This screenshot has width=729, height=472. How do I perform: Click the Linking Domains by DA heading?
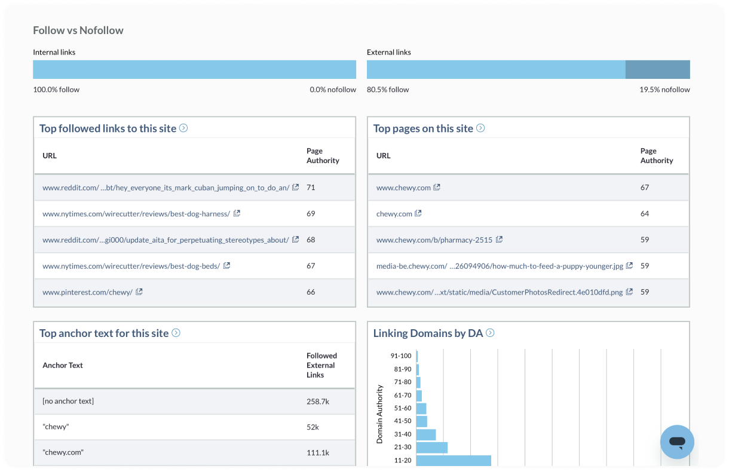[x=428, y=333]
